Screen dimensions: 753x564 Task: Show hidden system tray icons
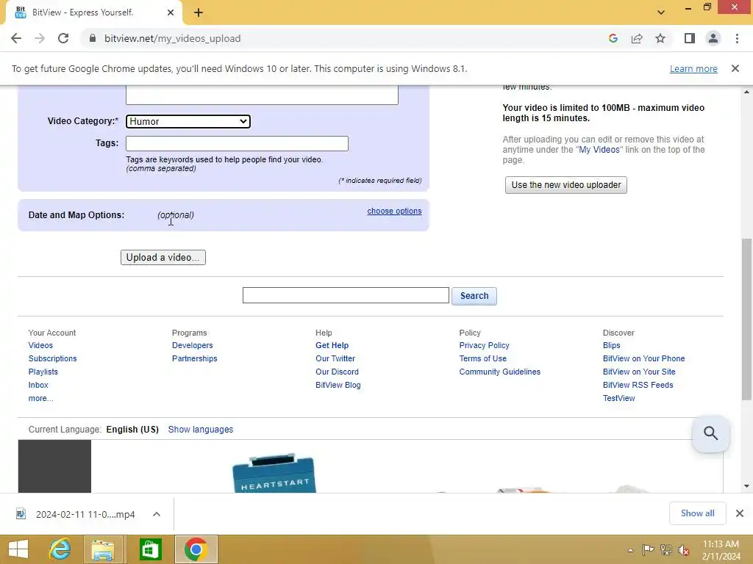tap(630, 550)
